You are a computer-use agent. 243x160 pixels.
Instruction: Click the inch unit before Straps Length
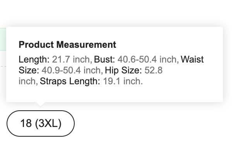[x=27, y=82]
